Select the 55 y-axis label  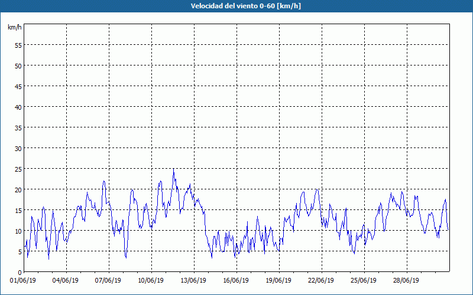point(18,45)
